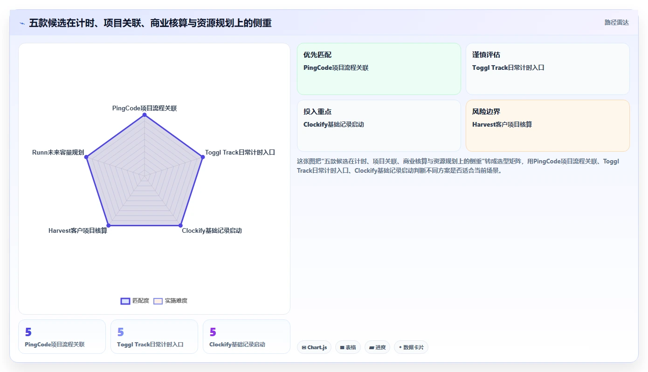Select the 谨慎评估 card

(548, 69)
